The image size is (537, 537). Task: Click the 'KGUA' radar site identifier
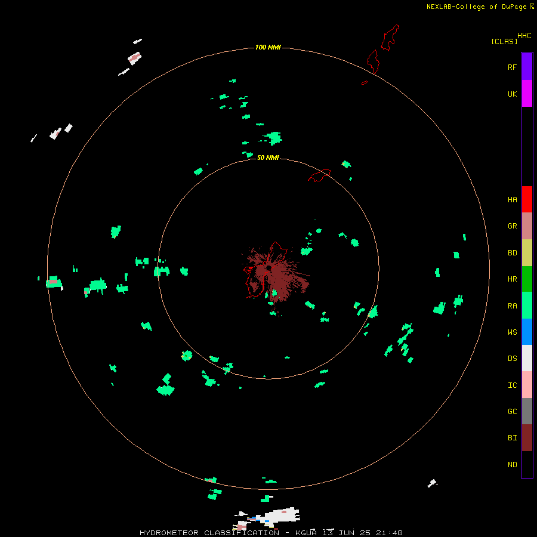pyautogui.click(x=306, y=533)
